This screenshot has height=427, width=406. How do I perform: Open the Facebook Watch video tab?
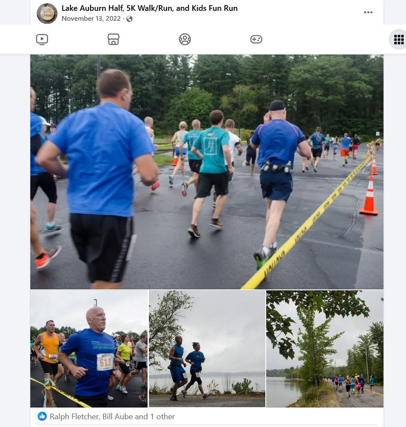pos(42,39)
